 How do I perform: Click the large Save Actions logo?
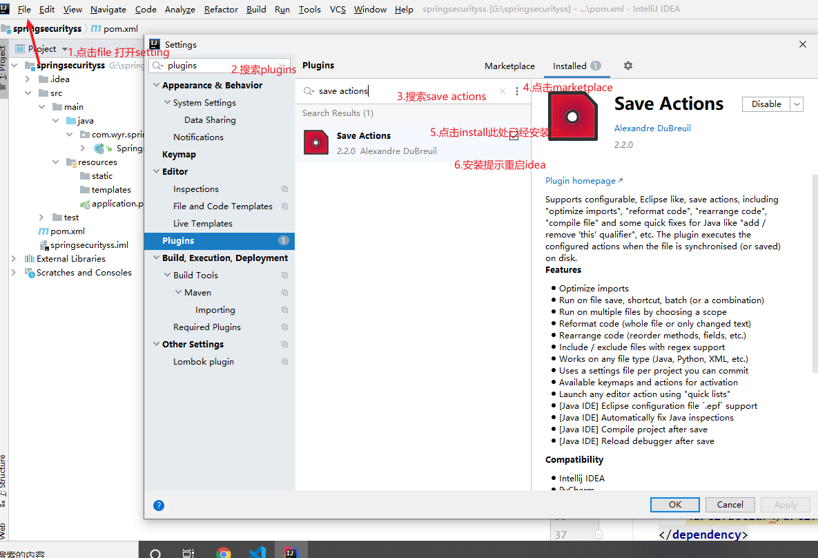click(572, 117)
